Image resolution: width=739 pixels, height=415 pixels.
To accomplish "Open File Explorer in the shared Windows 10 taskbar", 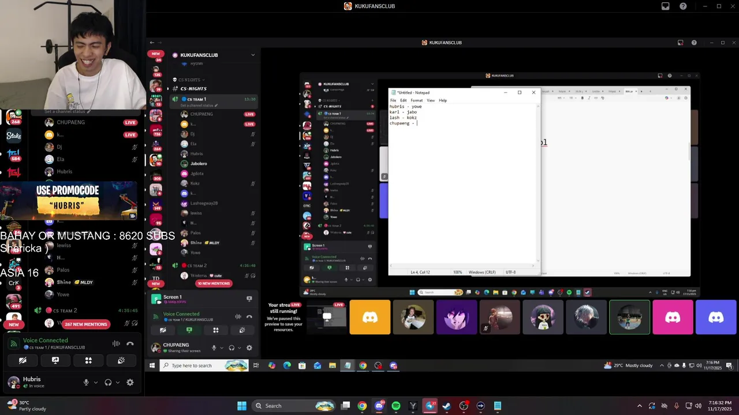I will click(333, 365).
